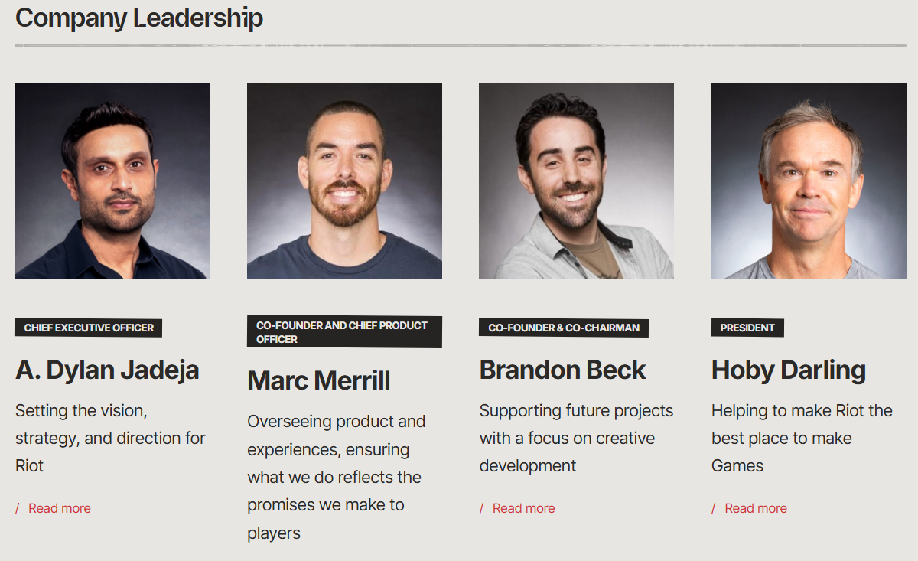Click Dylan Jadeja's description about setting the vision
Screen dimensions: 918x561
(x=110, y=438)
